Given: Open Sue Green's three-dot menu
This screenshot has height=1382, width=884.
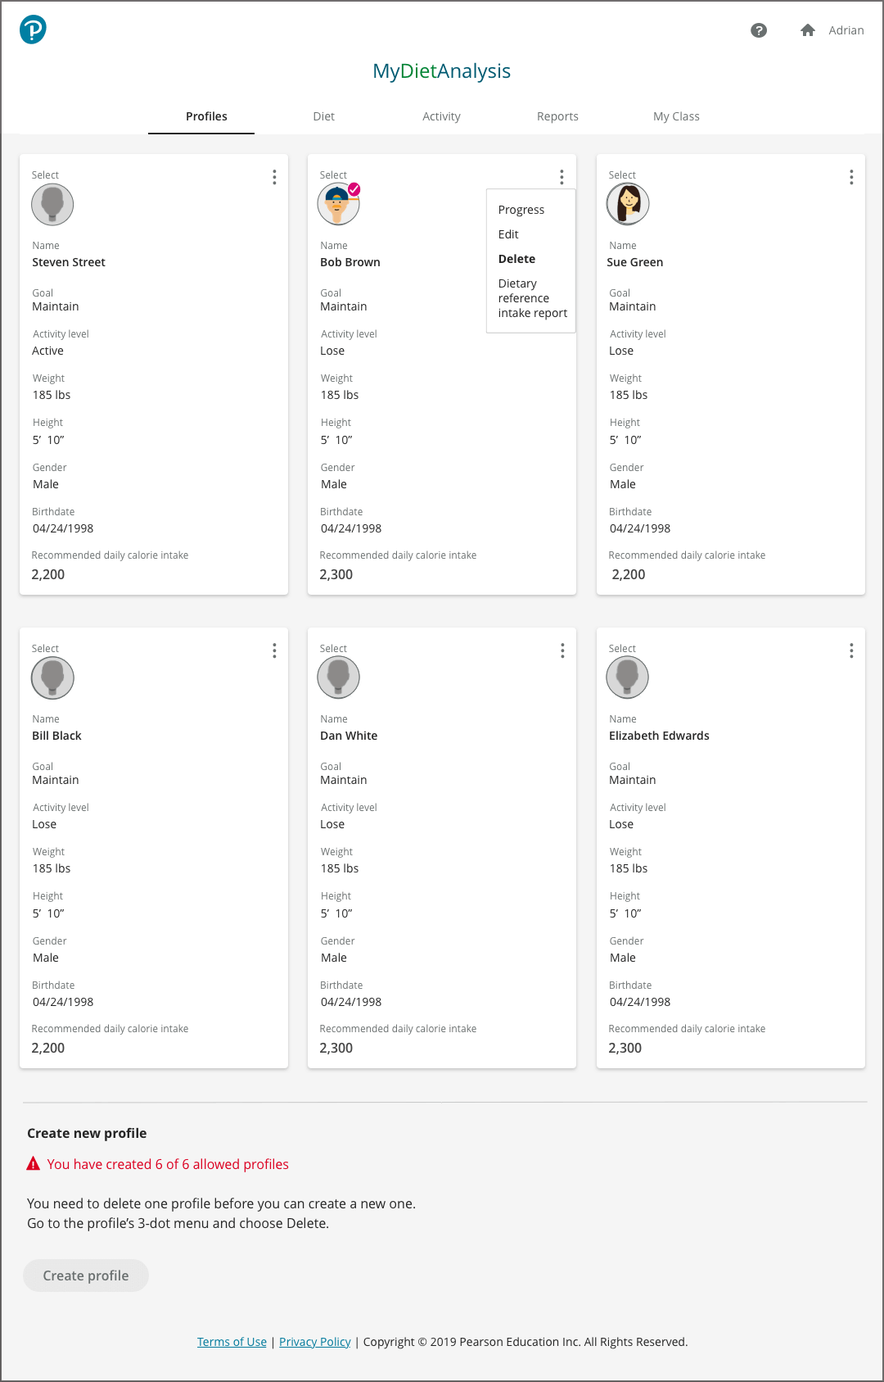Looking at the screenshot, I should pos(851,177).
